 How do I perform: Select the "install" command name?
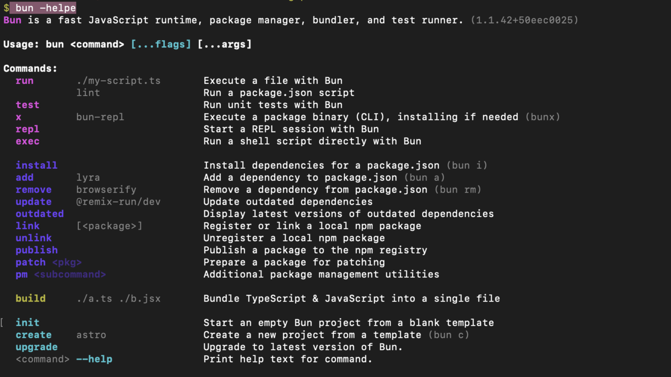pyautogui.click(x=36, y=165)
